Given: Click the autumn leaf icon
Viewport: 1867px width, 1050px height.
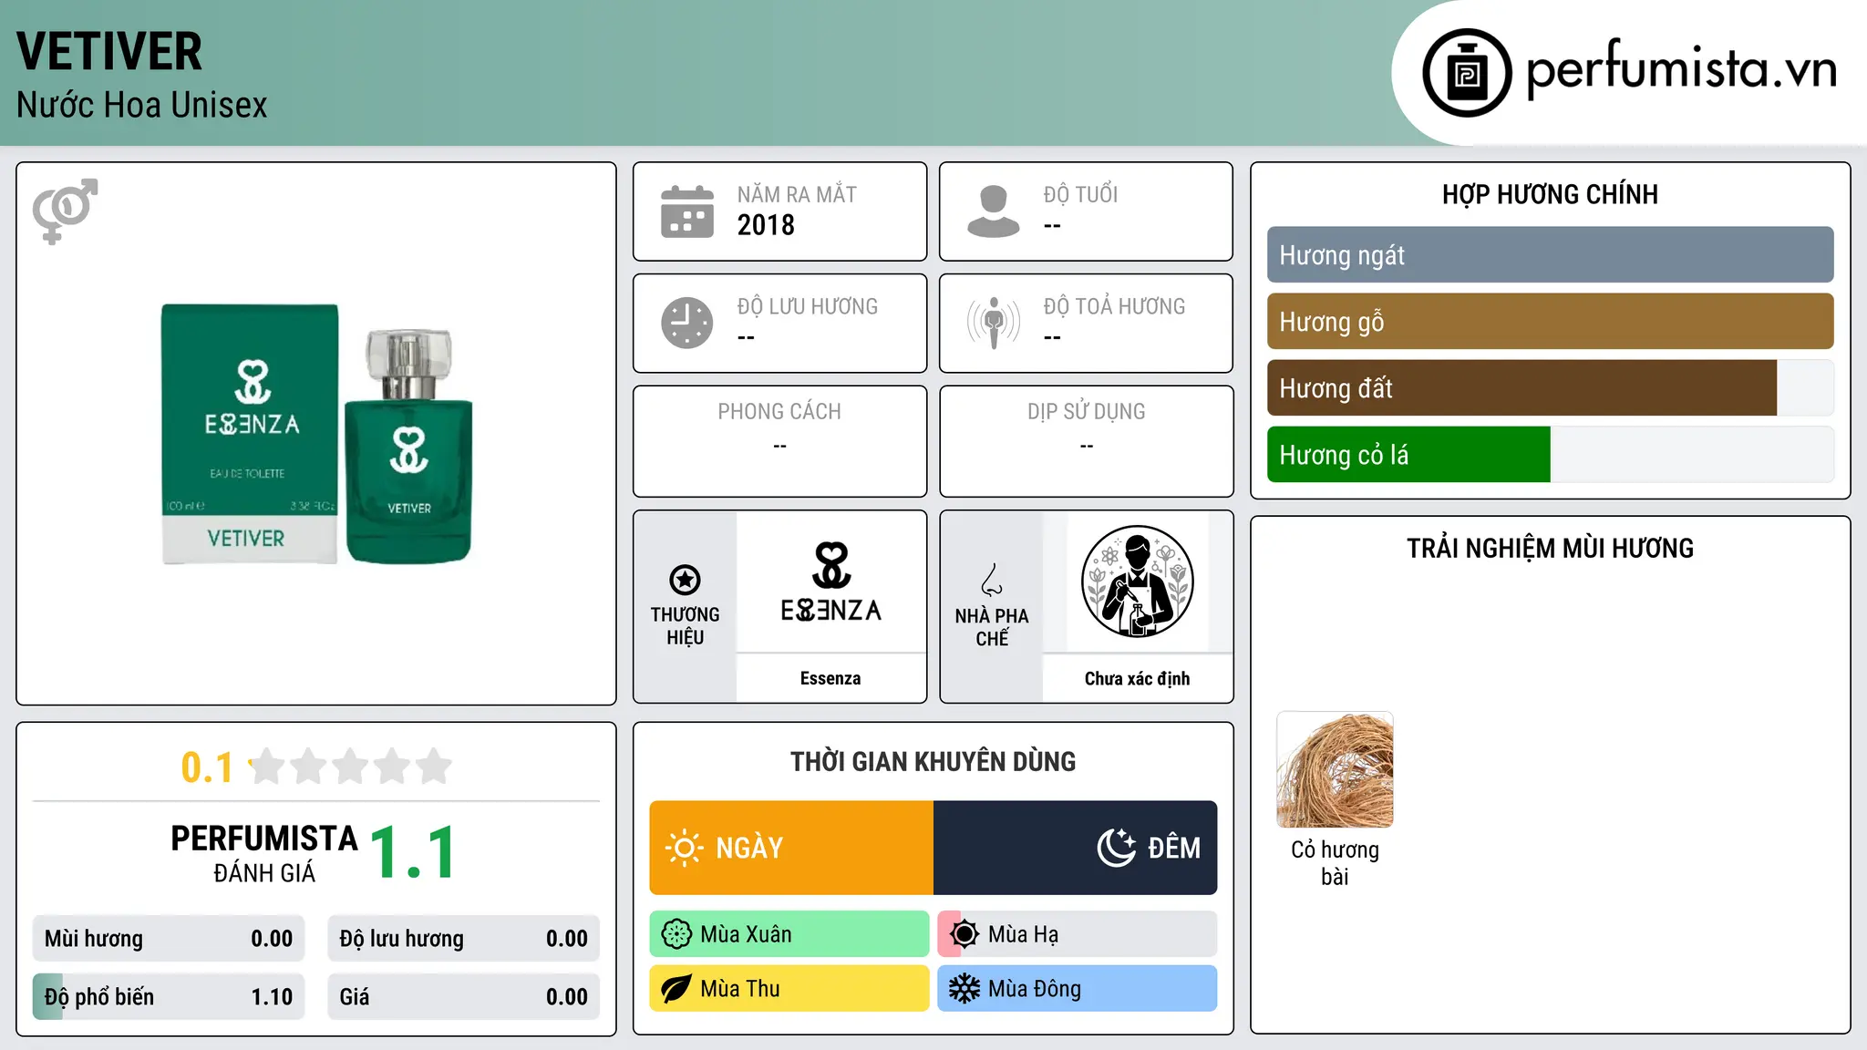Looking at the screenshot, I should tap(676, 989).
